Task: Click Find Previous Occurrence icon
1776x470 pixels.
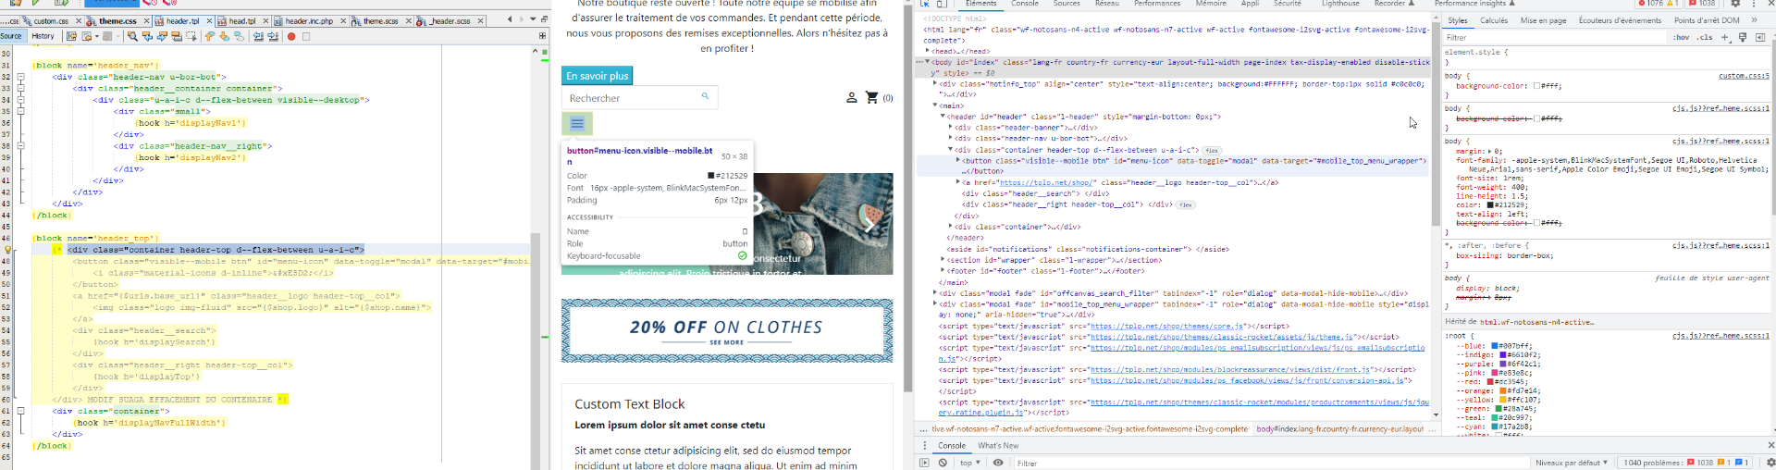Action: click(x=147, y=36)
